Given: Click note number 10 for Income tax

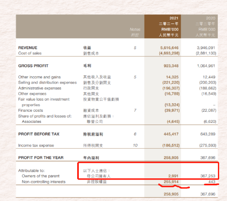Looking at the screenshot, I should click(x=135, y=145).
